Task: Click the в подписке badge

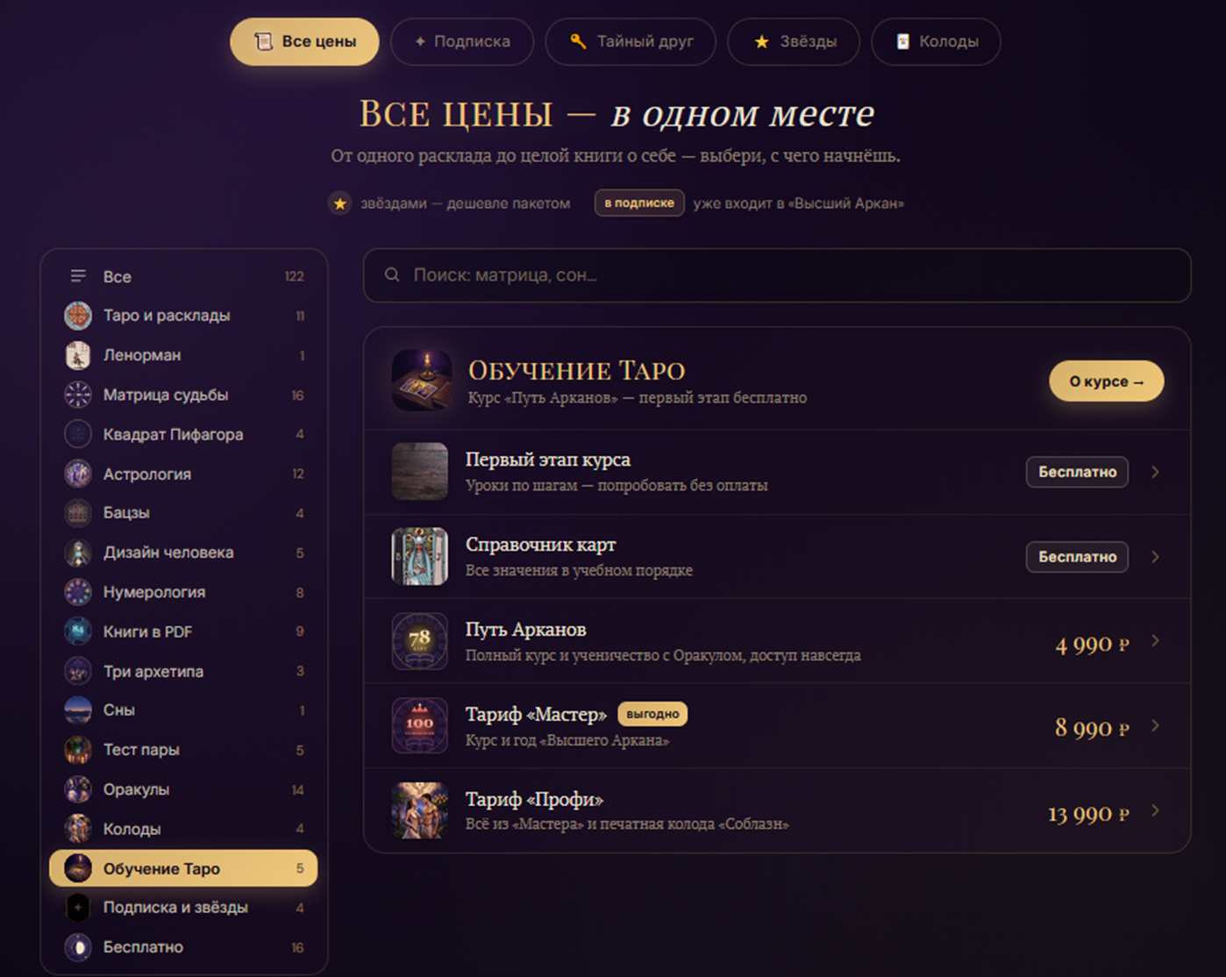Action: 639,203
